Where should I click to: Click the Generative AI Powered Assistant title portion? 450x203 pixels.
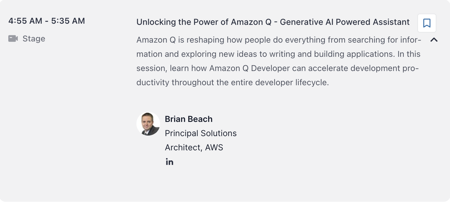click(x=345, y=22)
